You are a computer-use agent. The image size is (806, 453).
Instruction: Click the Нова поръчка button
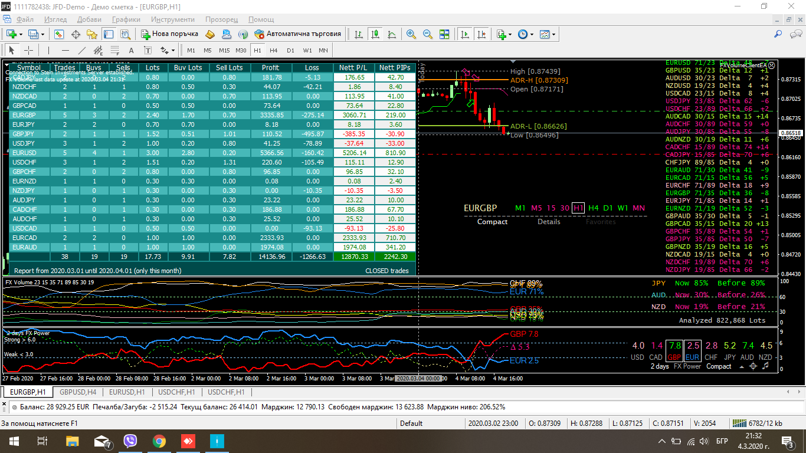(x=169, y=34)
